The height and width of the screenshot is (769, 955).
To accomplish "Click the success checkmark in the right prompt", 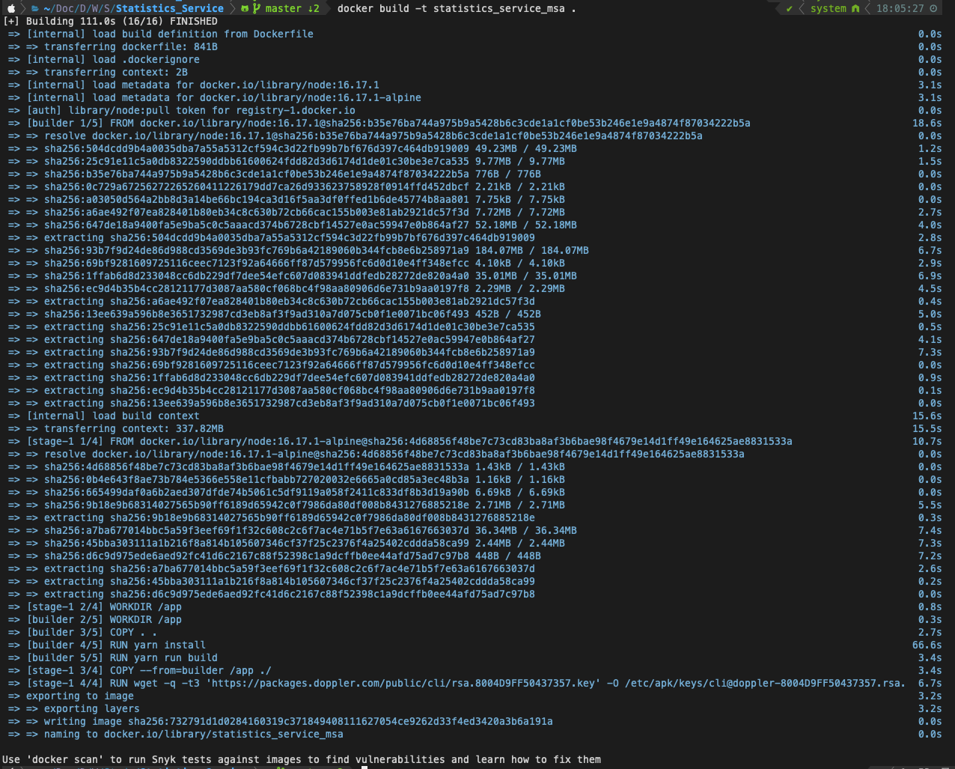I will (790, 9).
